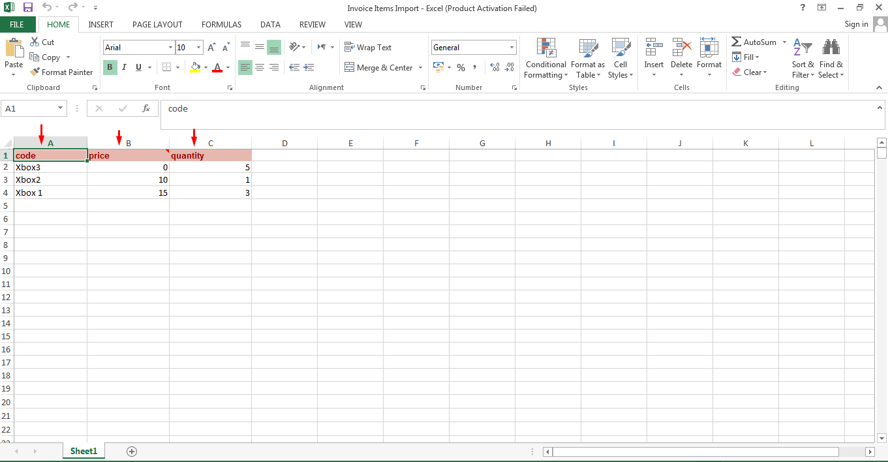
Task: Decrease font size with smaller A icon
Action: coord(226,48)
